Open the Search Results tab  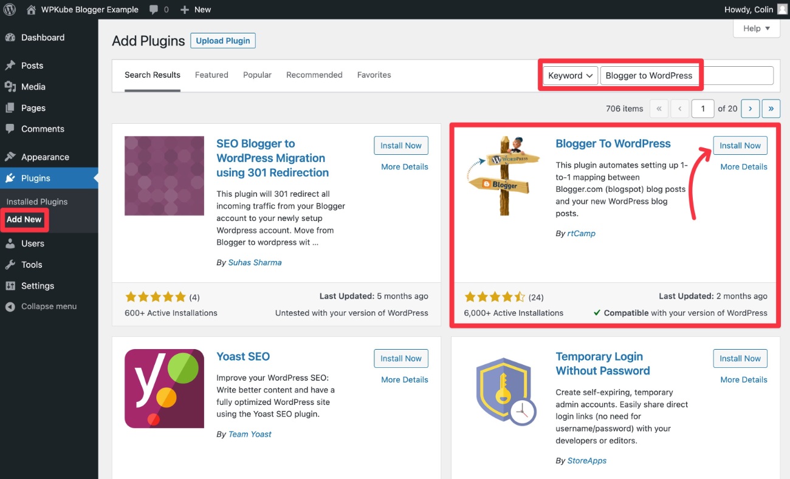[x=153, y=75]
